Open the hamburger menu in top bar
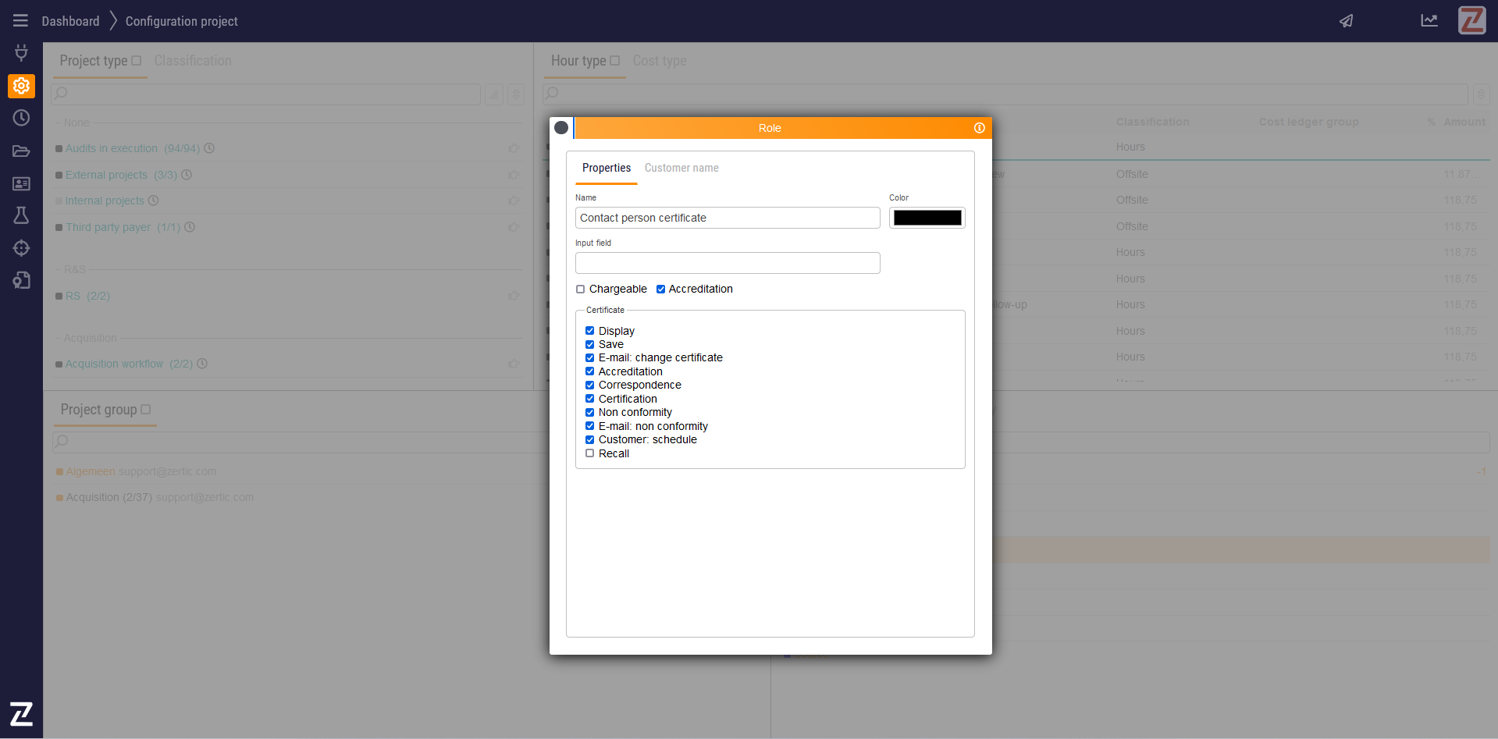 pyautogui.click(x=20, y=21)
